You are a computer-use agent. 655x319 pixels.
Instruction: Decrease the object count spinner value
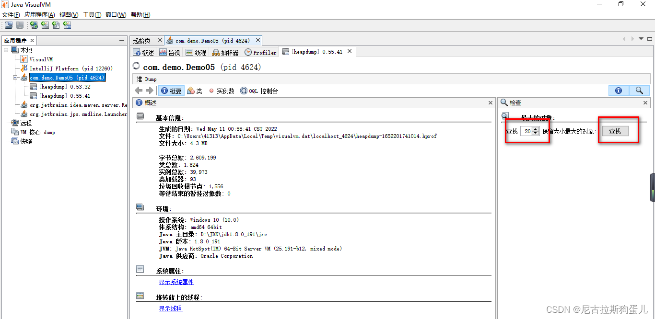536,133
